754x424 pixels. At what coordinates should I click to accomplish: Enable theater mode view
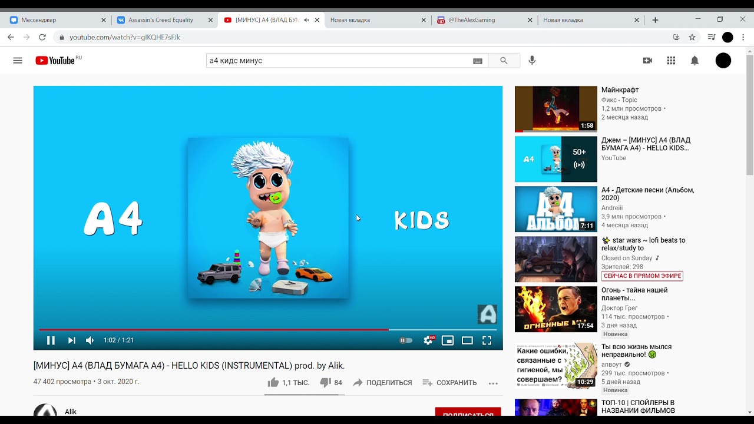click(467, 340)
